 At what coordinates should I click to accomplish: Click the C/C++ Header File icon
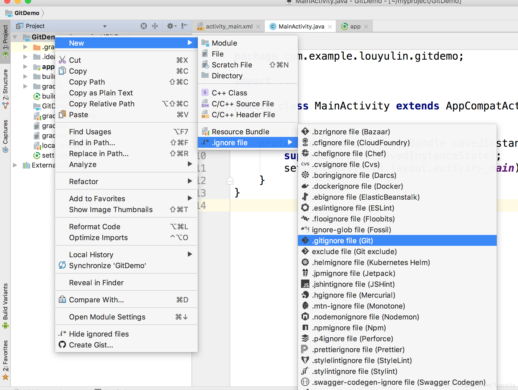tap(205, 114)
